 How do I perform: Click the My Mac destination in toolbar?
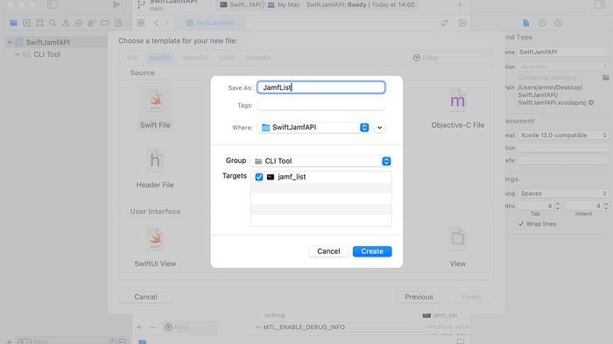285,4
